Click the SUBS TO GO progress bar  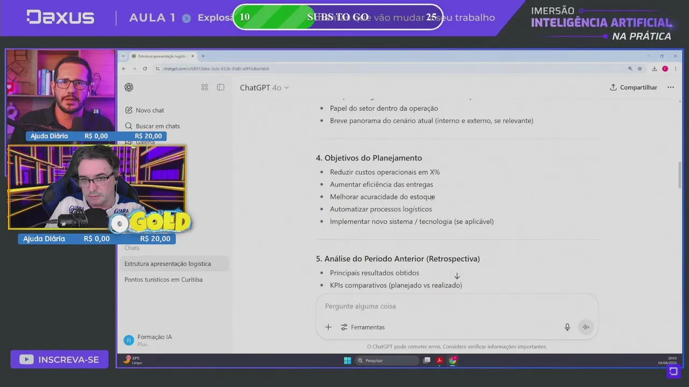tap(338, 17)
